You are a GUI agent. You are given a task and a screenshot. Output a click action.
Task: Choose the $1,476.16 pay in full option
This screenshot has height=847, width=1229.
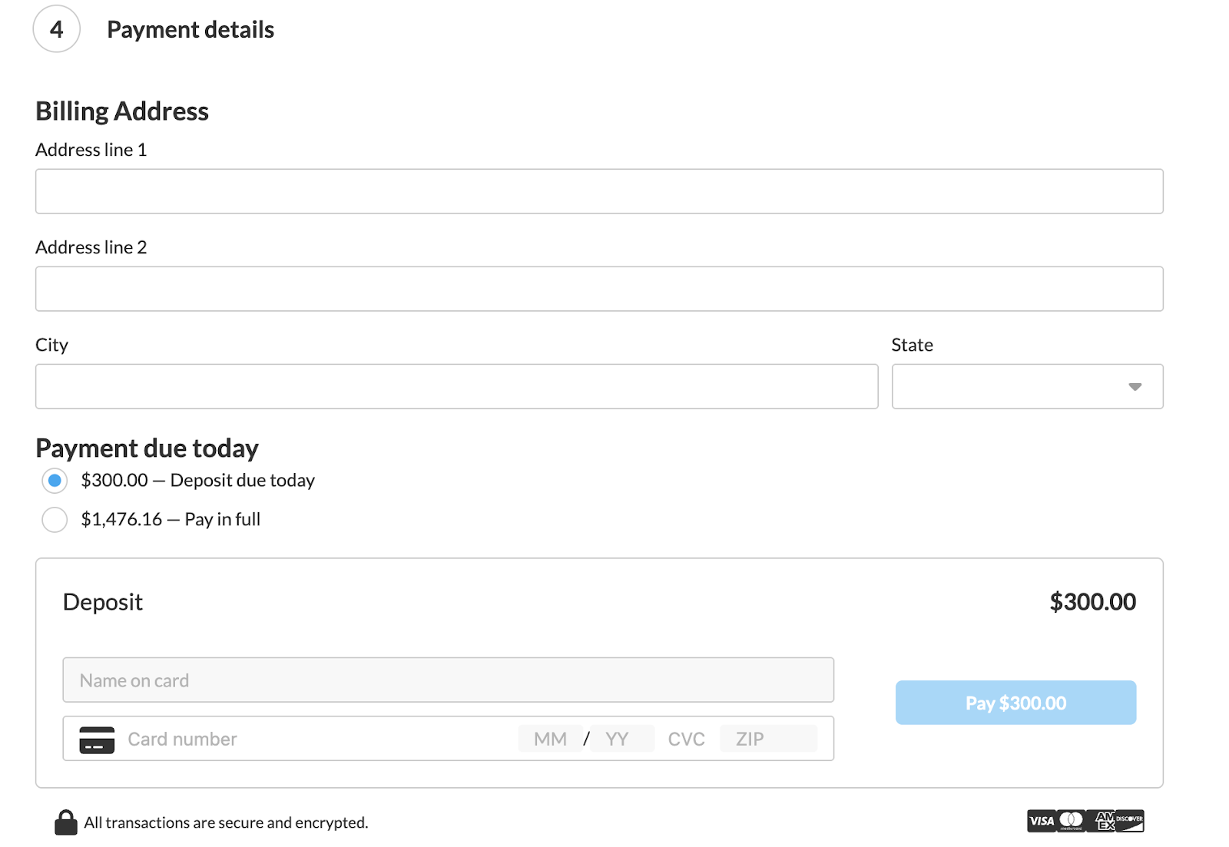(55, 520)
